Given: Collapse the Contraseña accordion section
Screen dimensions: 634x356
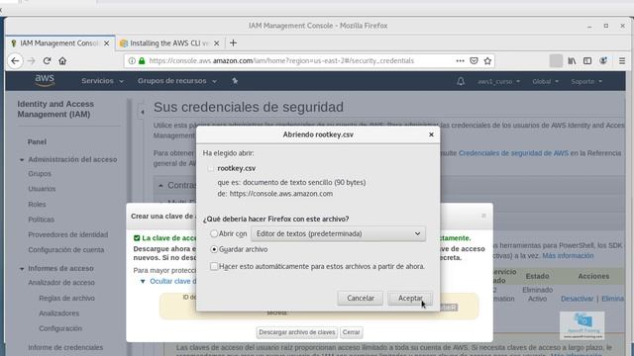Looking at the screenshot, I should tap(160, 186).
